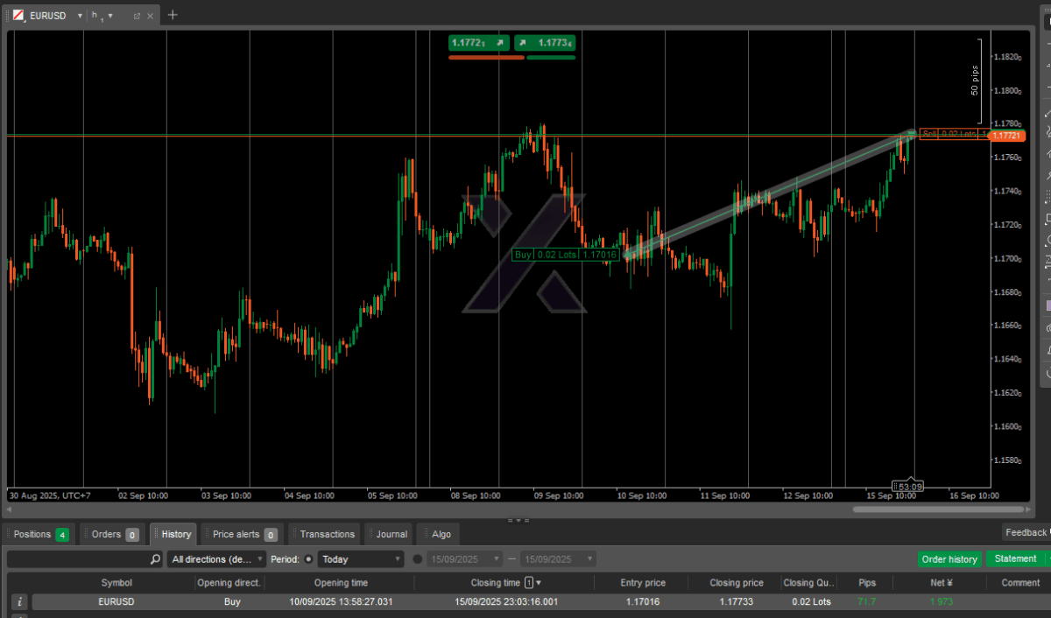Open info icon for the EURUSD trade

coord(19,602)
